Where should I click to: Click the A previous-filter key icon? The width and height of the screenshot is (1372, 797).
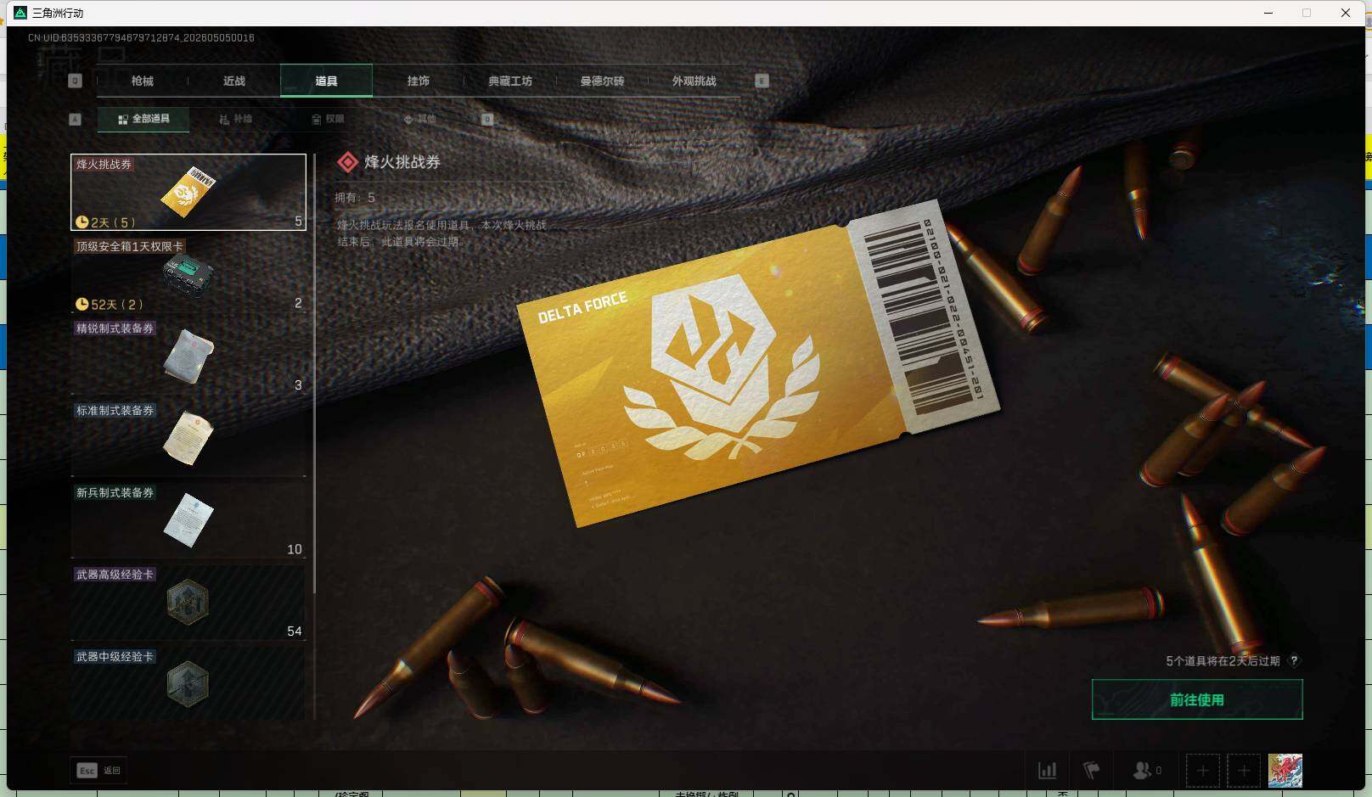coord(75,120)
